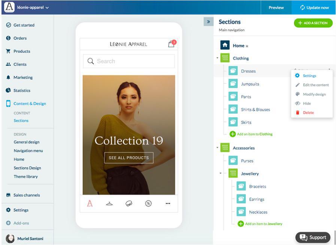Click the percent discount icon in phone bar

point(148,203)
